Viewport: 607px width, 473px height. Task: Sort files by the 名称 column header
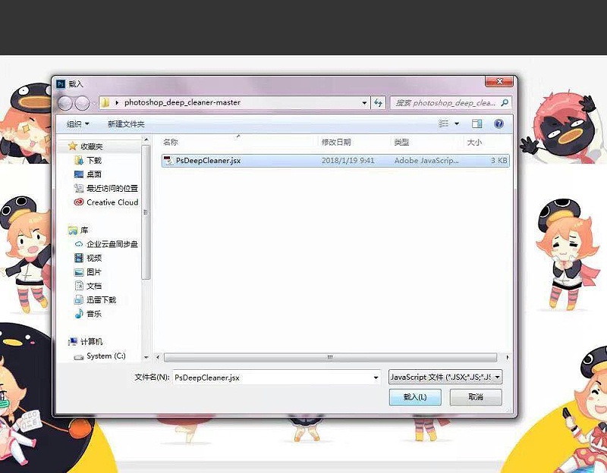[x=171, y=143]
